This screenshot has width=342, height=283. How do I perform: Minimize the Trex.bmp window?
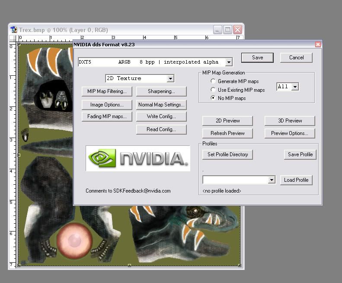[217, 30]
